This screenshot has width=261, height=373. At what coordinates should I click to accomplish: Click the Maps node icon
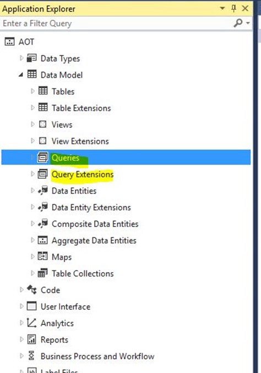click(43, 257)
